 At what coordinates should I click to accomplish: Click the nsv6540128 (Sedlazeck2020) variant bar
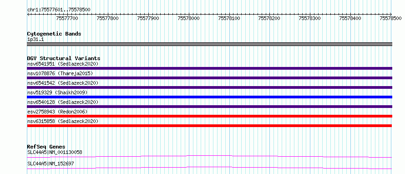tap(209, 107)
